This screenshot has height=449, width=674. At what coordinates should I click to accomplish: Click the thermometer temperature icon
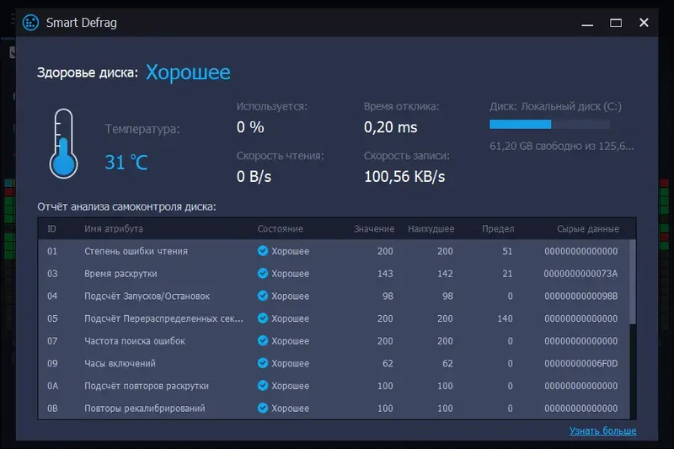[63, 142]
